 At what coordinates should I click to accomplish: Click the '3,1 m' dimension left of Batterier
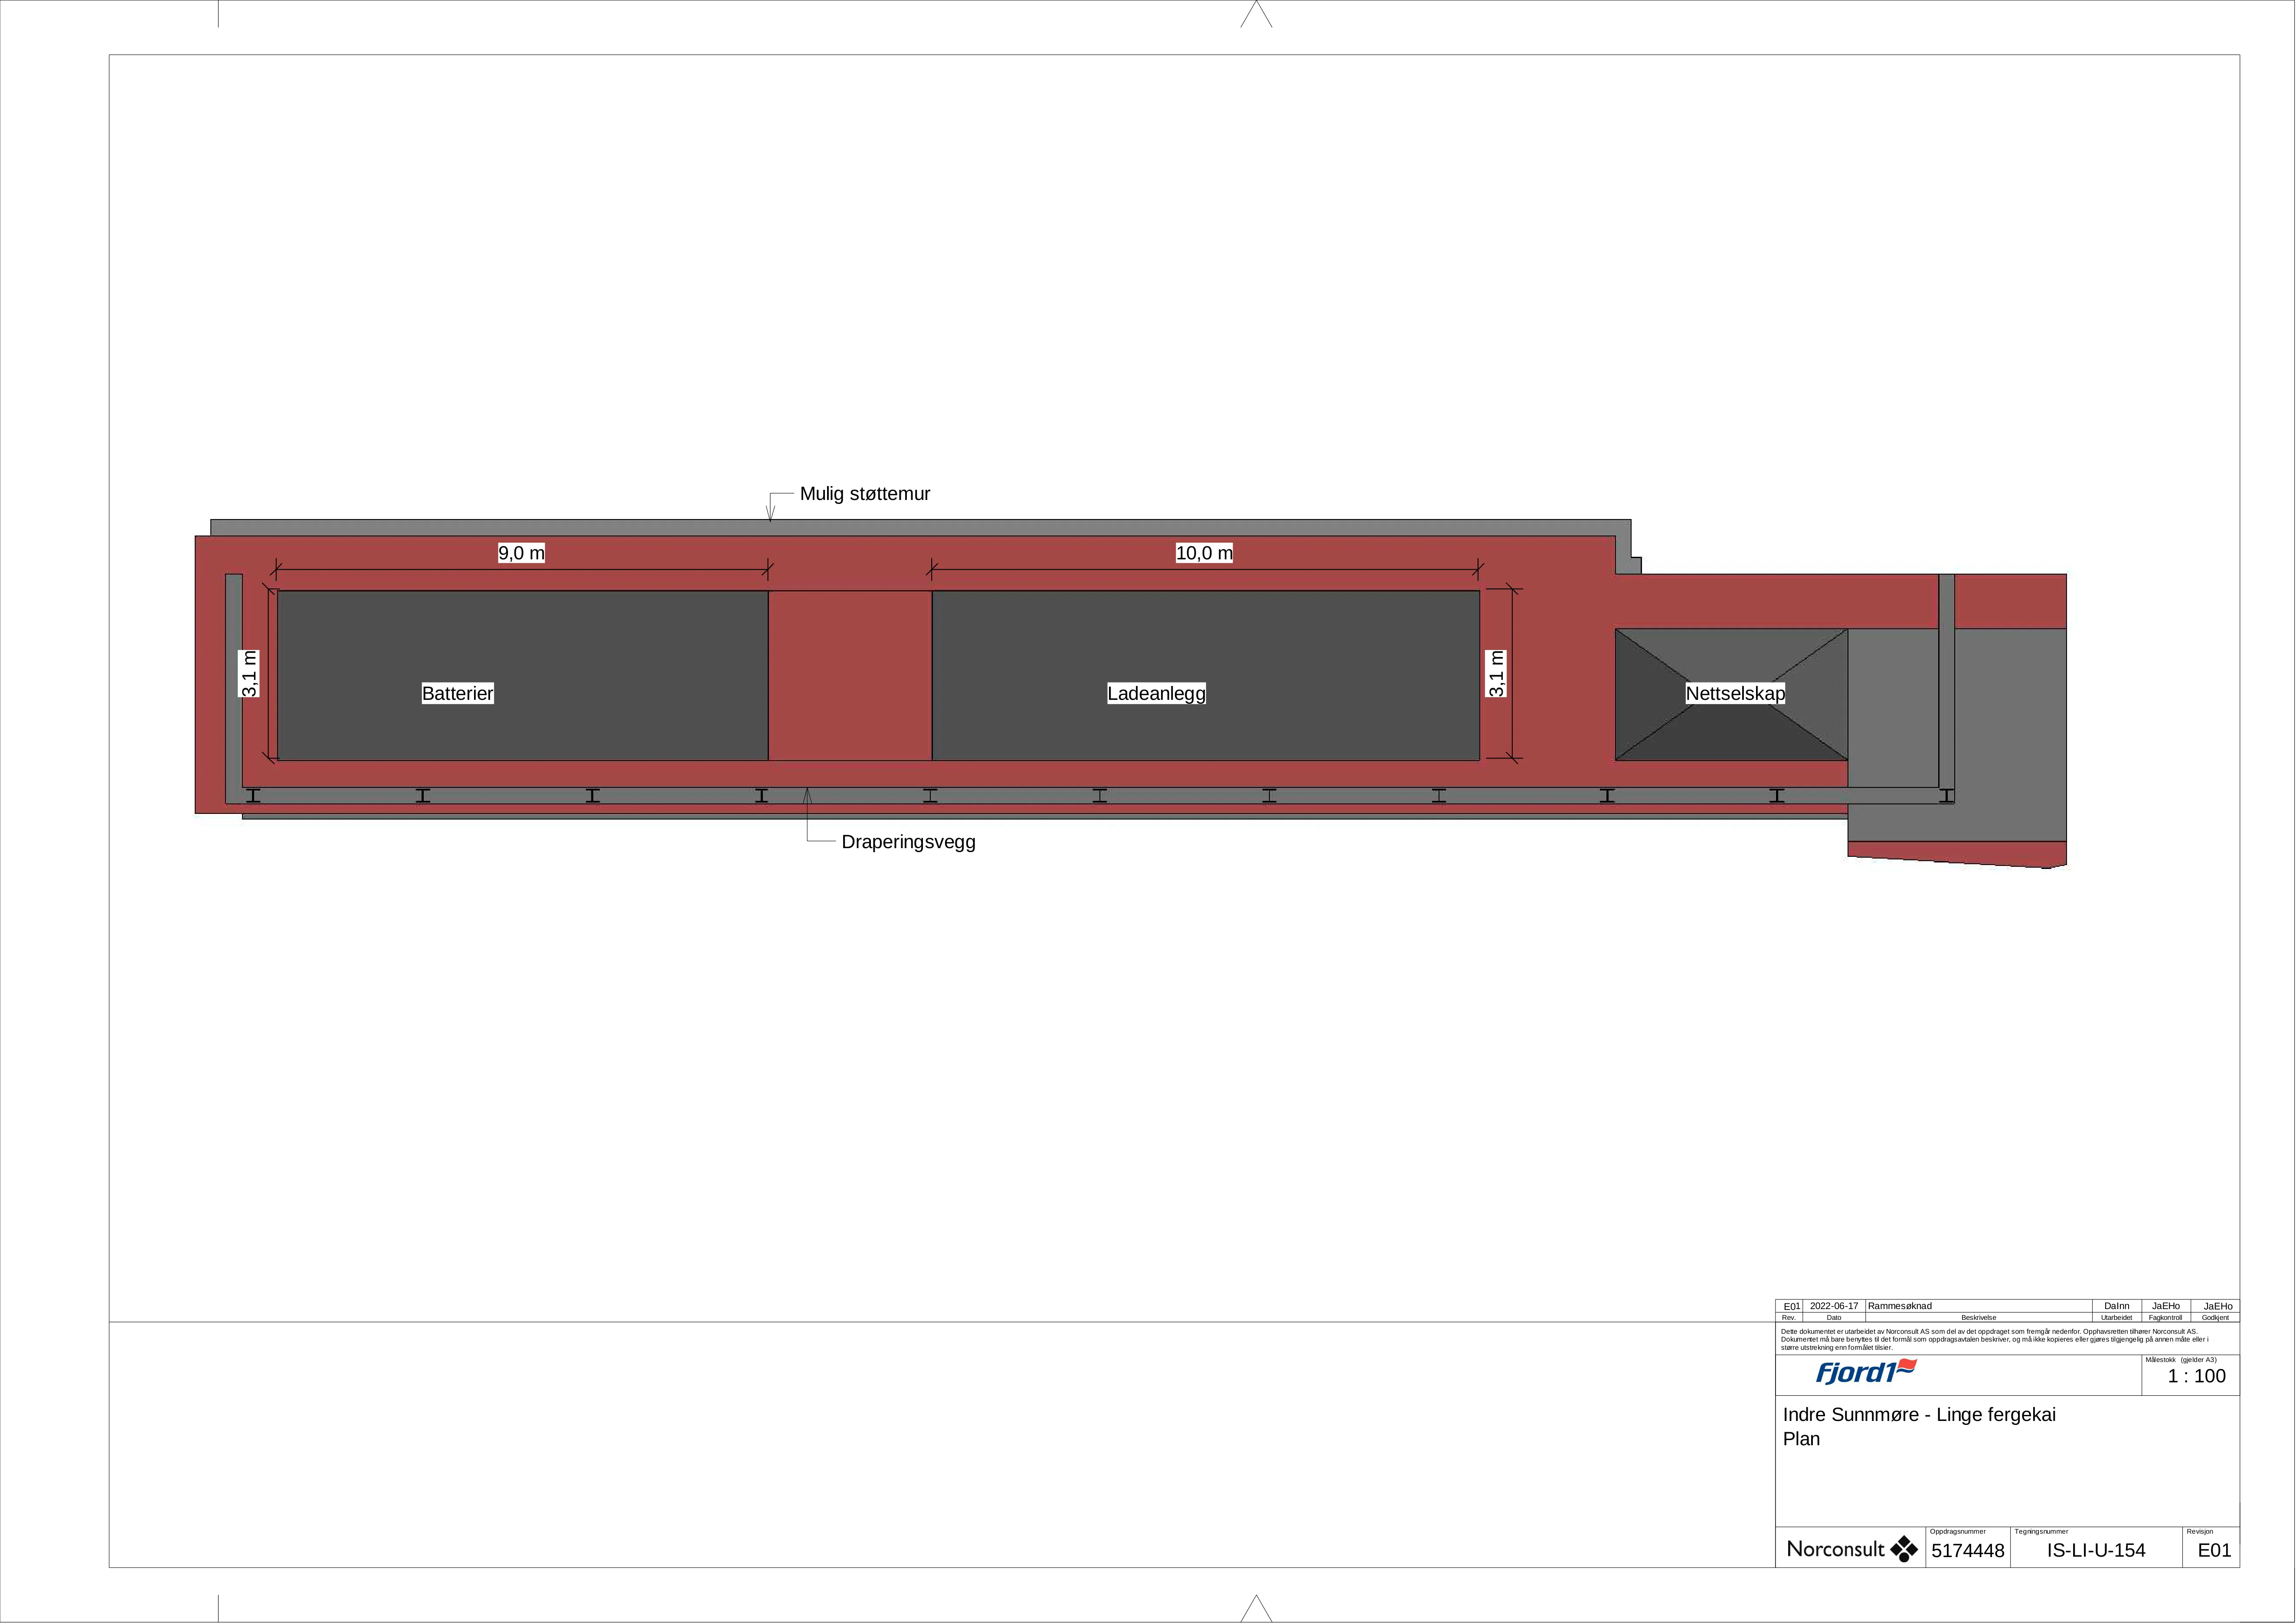[249, 673]
